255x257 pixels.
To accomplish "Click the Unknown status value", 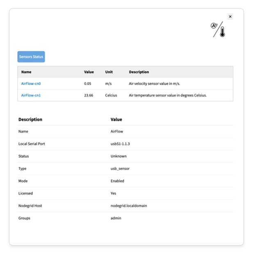I will (x=118, y=156).
